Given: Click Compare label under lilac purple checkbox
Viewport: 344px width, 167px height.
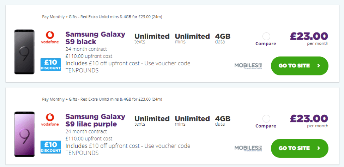Looking at the screenshot, I should pyautogui.click(x=266, y=126).
